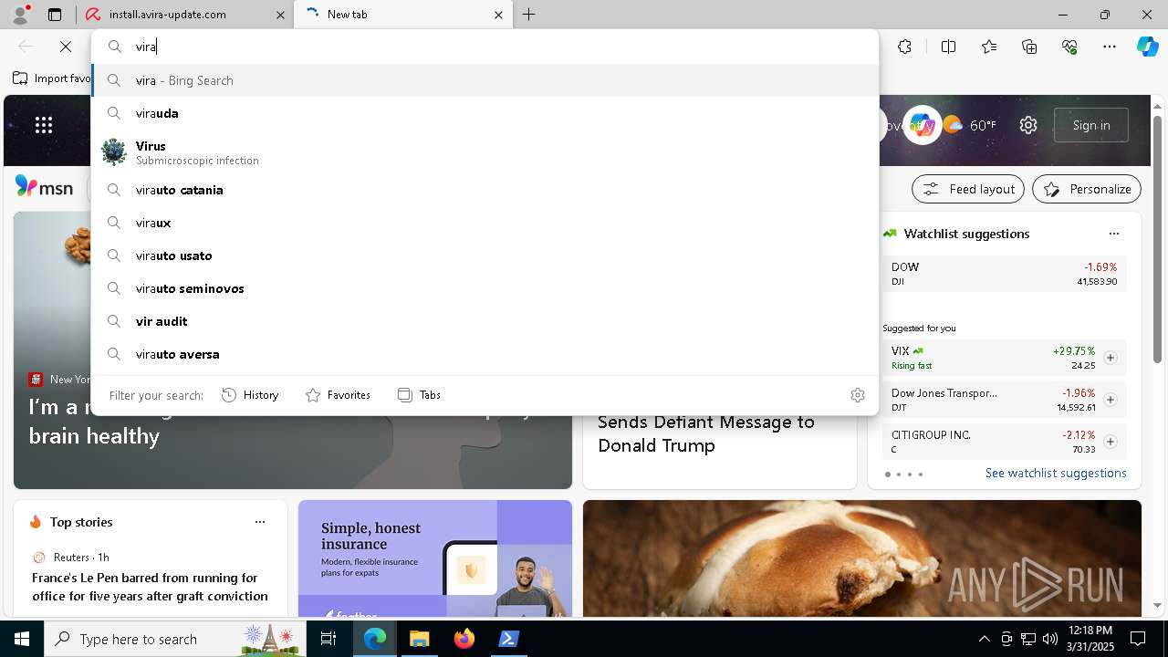Open the DOW stock row
The height and width of the screenshot is (657, 1168).
(1004, 274)
